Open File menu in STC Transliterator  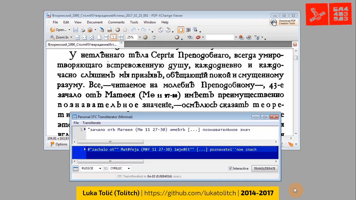coord(76,123)
